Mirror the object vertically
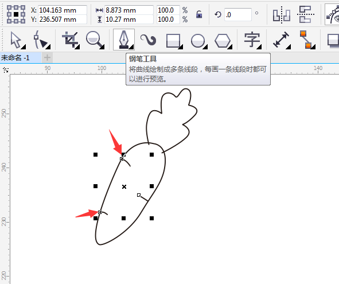Screen dimensions: 339x284 [306, 14]
